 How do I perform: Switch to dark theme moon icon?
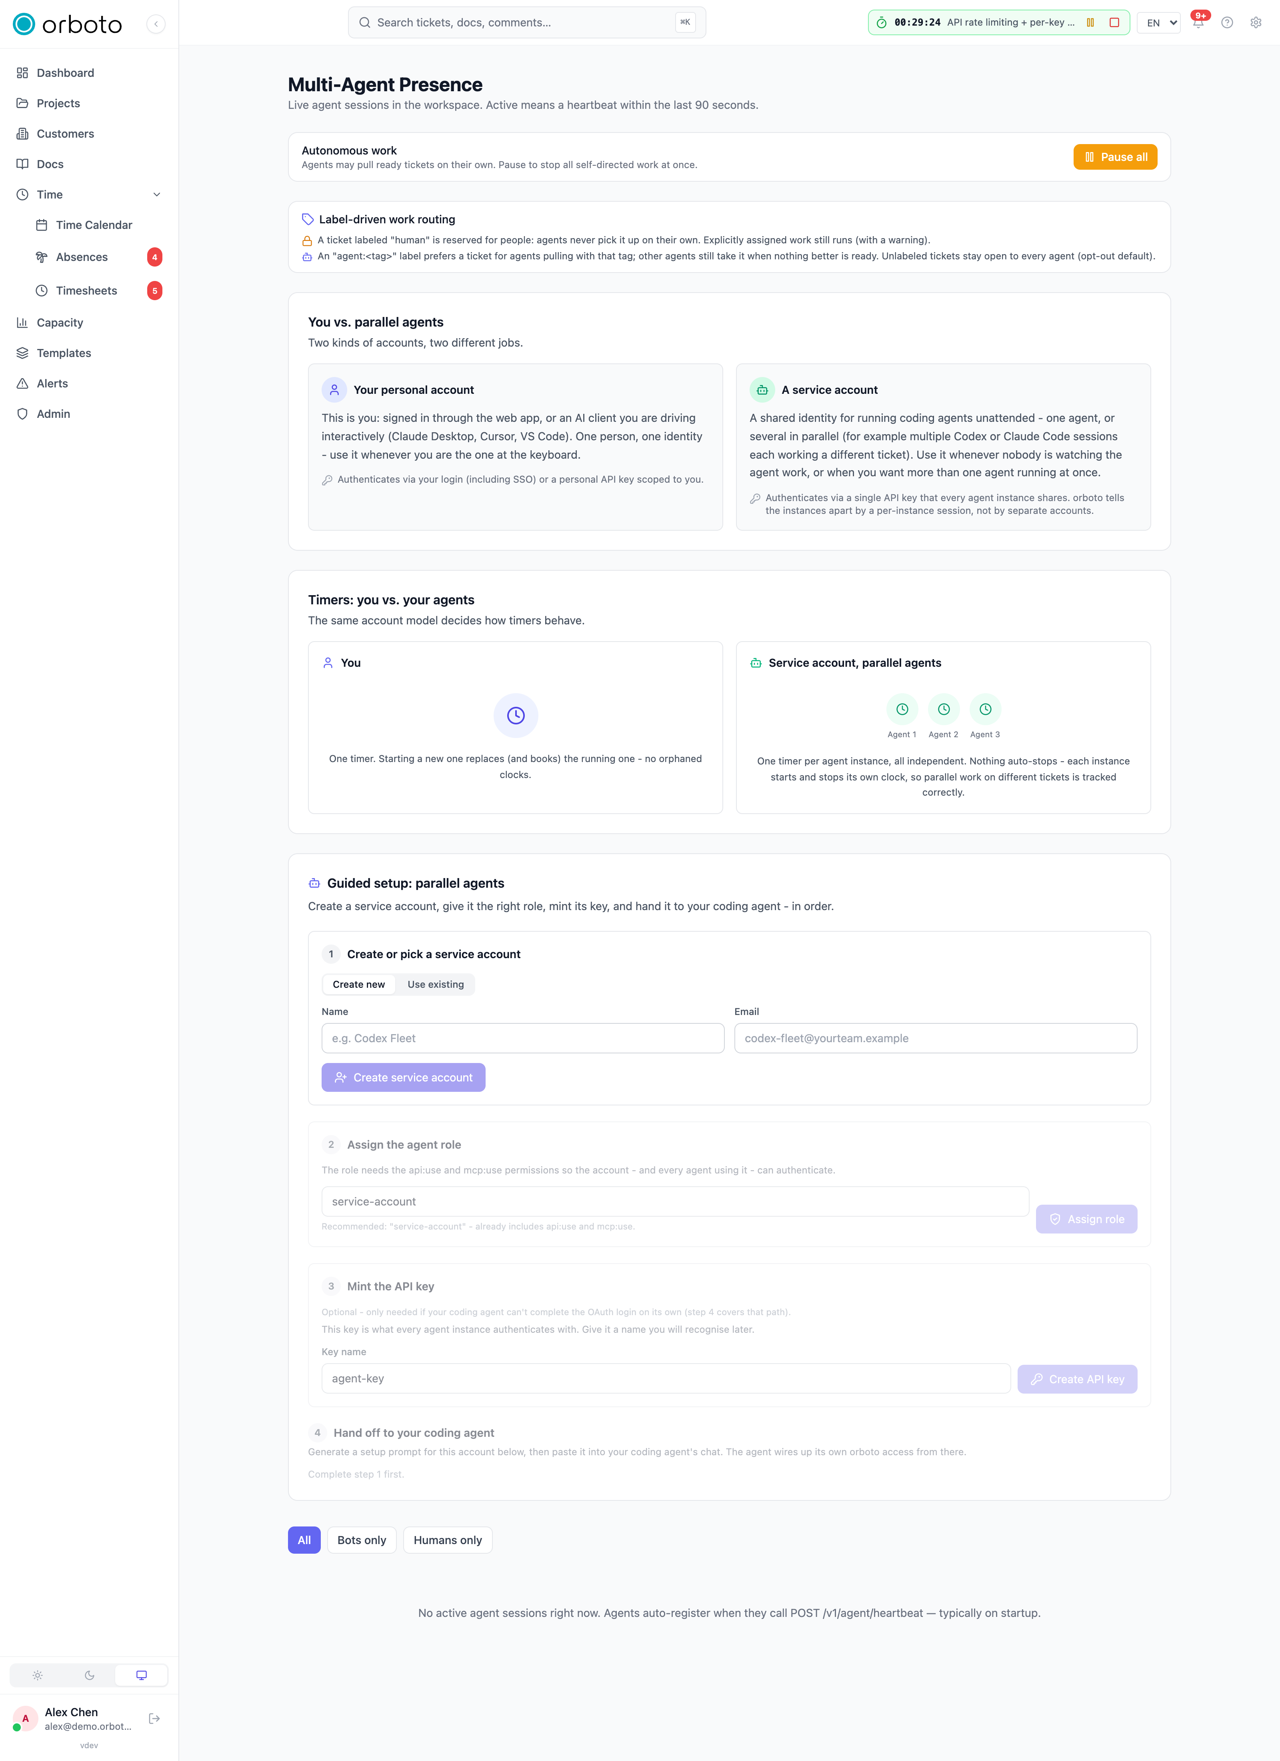pyautogui.click(x=89, y=1675)
